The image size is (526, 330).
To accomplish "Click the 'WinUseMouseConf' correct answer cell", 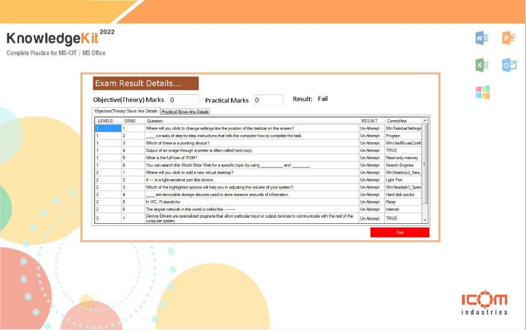I will click(403, 143).
